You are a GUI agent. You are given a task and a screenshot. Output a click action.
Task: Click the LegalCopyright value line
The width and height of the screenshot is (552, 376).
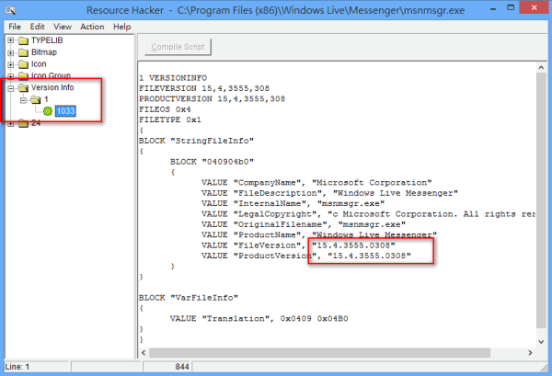368,214
